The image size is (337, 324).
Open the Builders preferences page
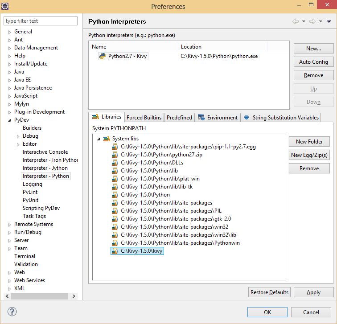pos(32,128)
